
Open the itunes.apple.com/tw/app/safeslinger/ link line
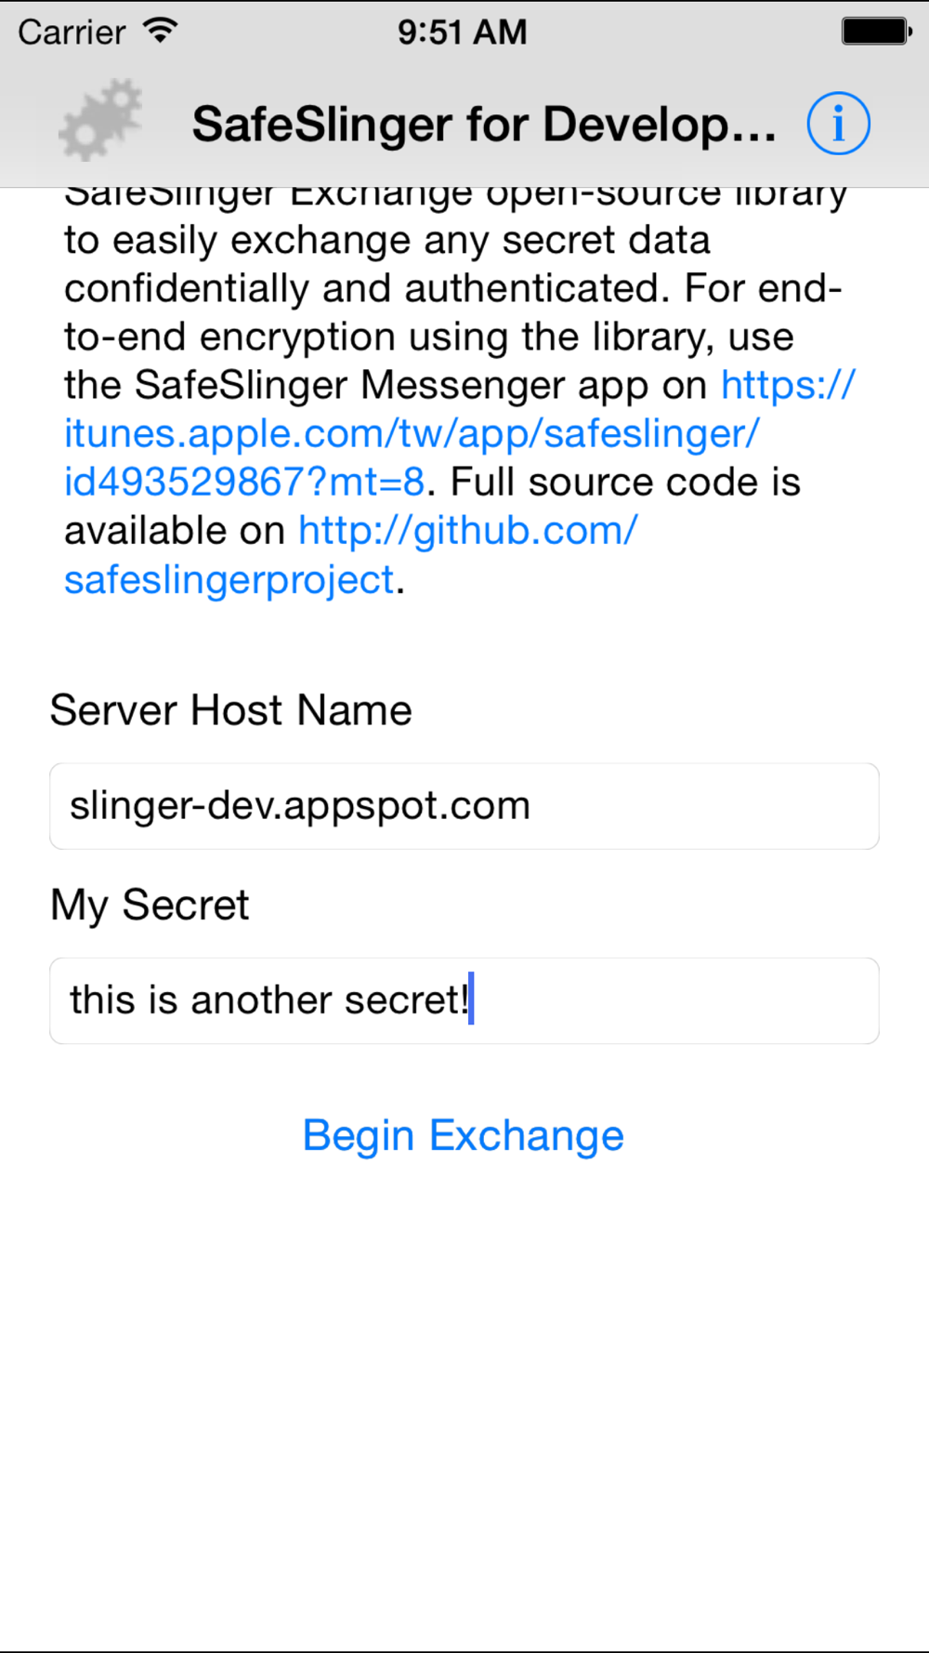tap(412, 433)
